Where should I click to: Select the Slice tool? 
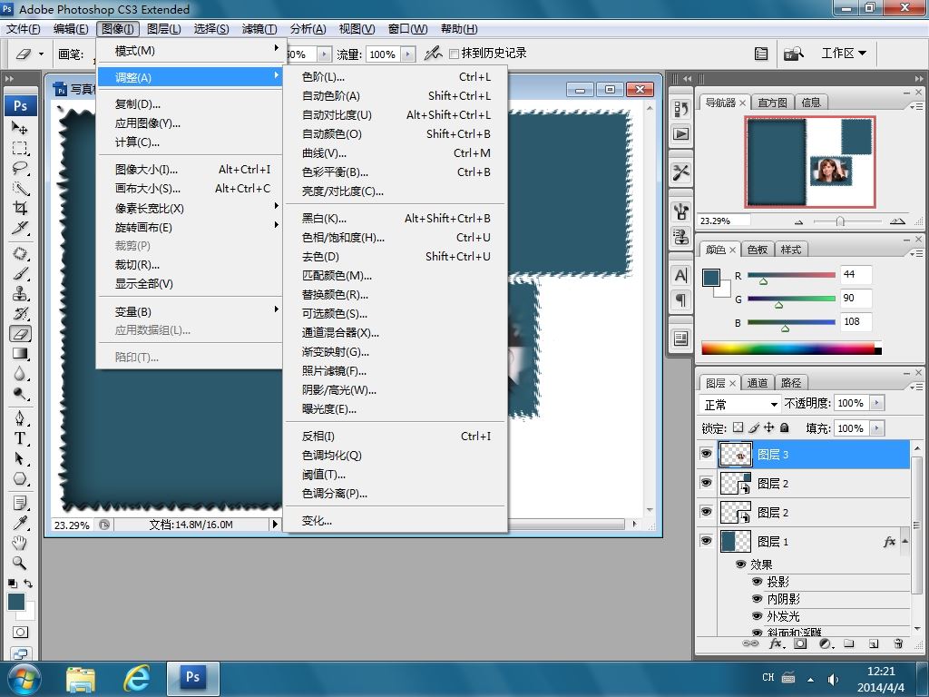(20, 228)
